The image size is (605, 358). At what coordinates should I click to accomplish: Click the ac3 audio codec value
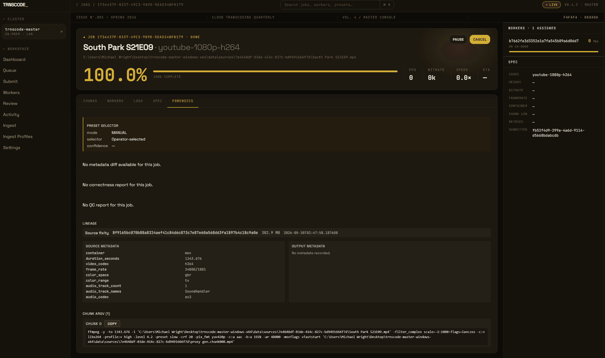click(188, 297)
